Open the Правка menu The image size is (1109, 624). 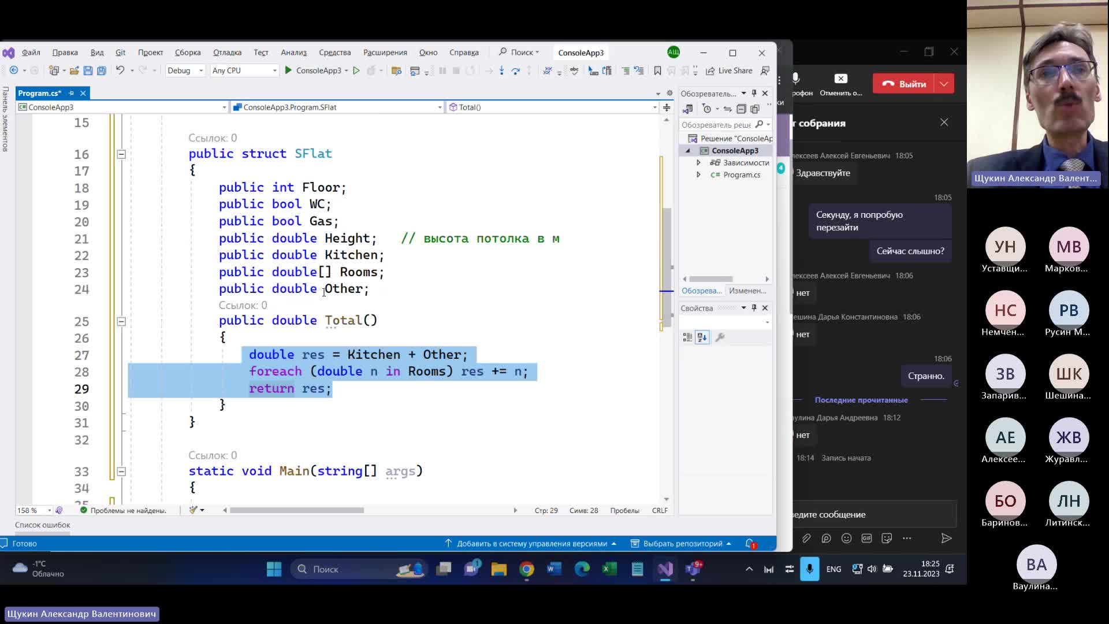coord(65,52)
